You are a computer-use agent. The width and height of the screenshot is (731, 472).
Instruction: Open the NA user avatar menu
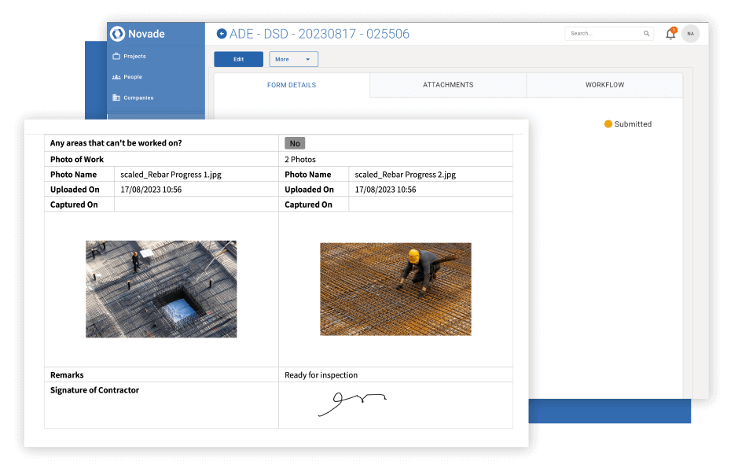click(690, 33)
